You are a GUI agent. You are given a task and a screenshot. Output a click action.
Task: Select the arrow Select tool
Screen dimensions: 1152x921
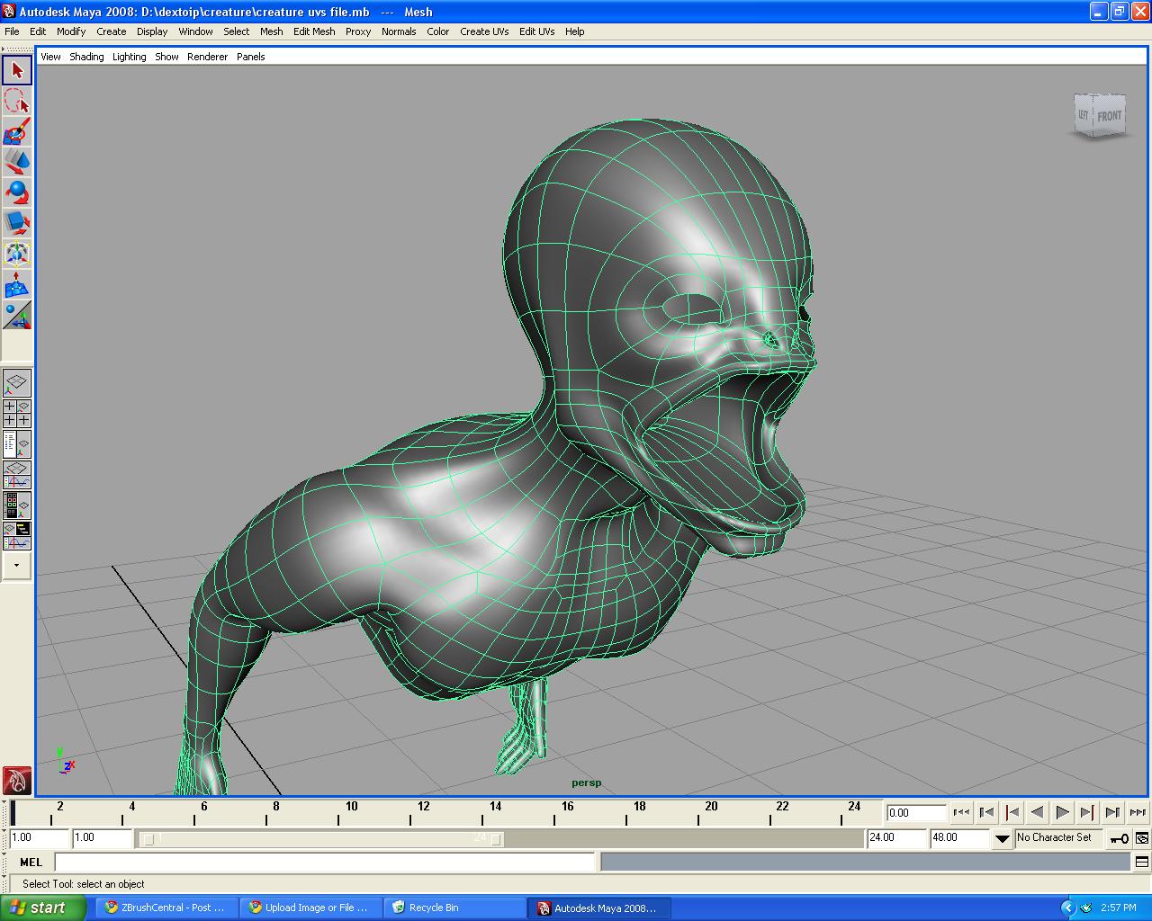coord(17,70)
